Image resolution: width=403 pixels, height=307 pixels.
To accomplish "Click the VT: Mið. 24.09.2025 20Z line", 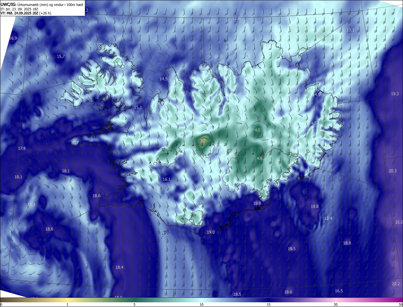I will pyautogui.click(x=26, y=13).
